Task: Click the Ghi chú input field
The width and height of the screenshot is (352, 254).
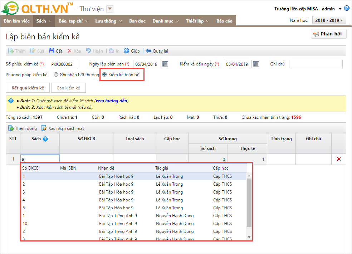Action: click(316, 64)
